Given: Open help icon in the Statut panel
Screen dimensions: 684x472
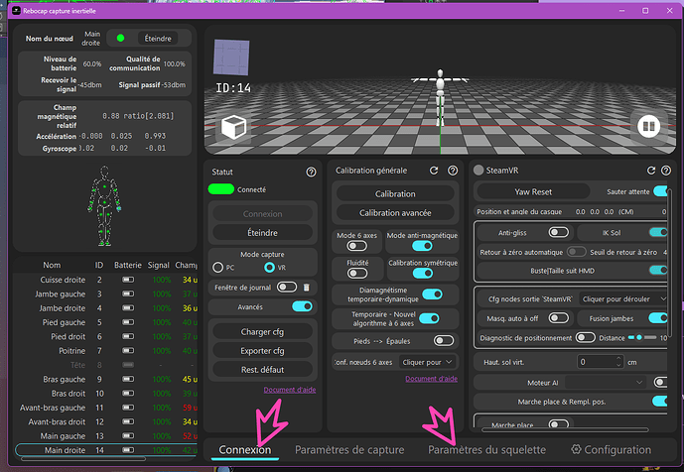Looking at the screenshot, I should click(x=311, y=172).
